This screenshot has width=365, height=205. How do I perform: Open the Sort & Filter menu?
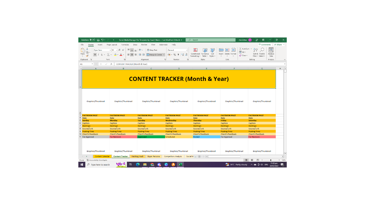click(x=256, y=52)
